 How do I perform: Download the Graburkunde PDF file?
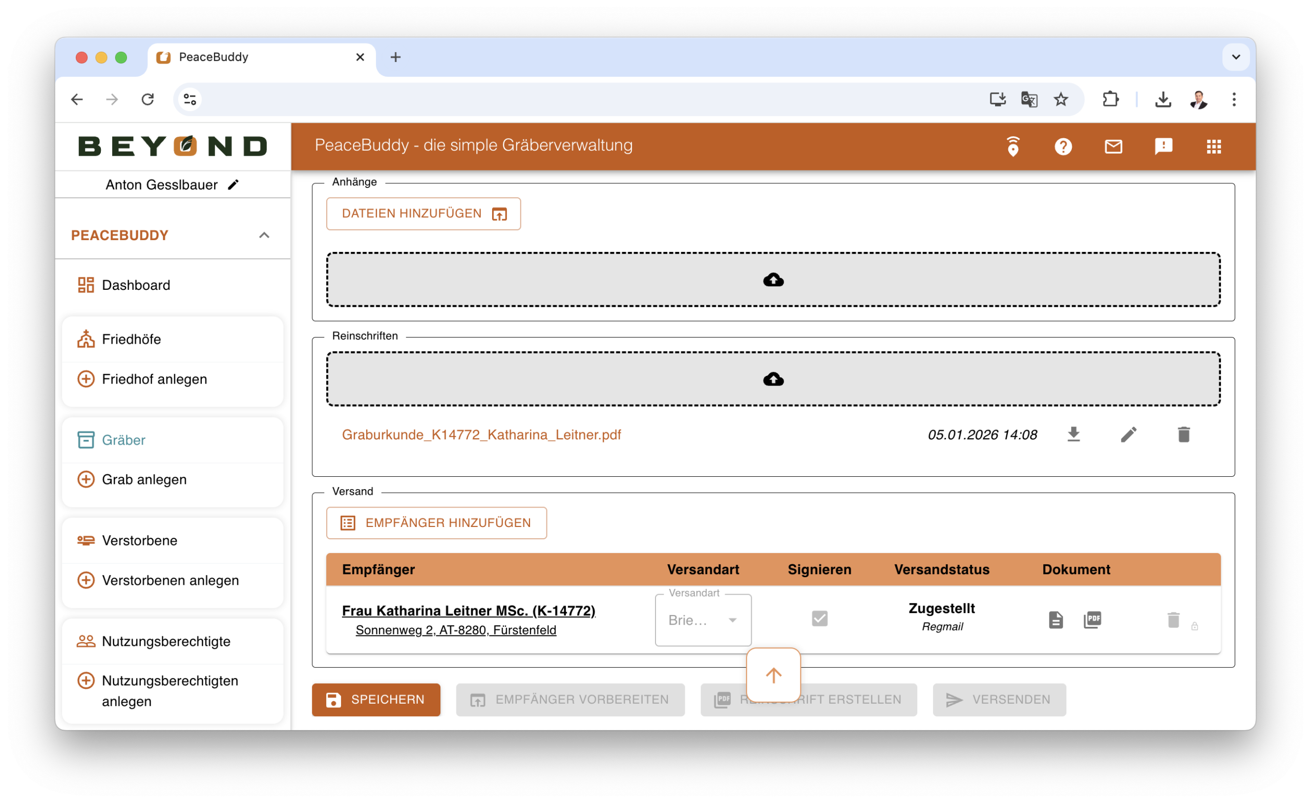[x=1073, y=434]
